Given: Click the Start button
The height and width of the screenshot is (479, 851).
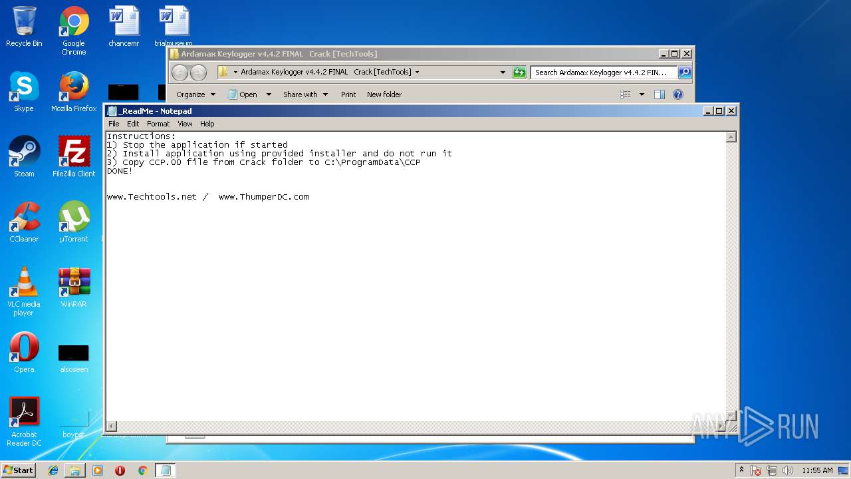Looking at the screenshot, I should point(18,470).
